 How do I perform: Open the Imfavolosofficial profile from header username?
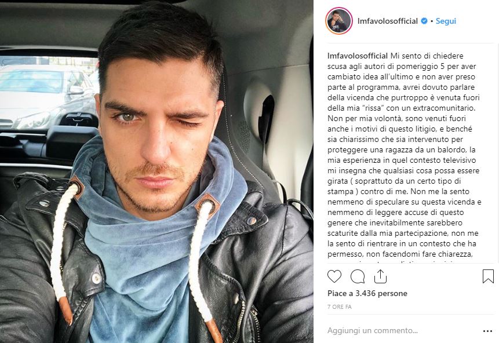[387, 21]
